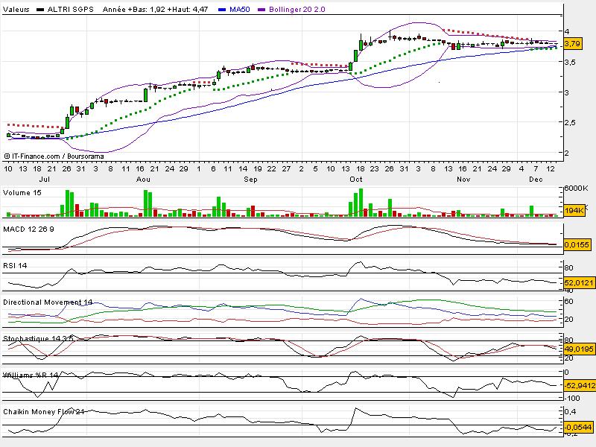
Task: Click the 'Directional Movement 14' panel title
Action: pyautogui.click(x=48, y=302)
